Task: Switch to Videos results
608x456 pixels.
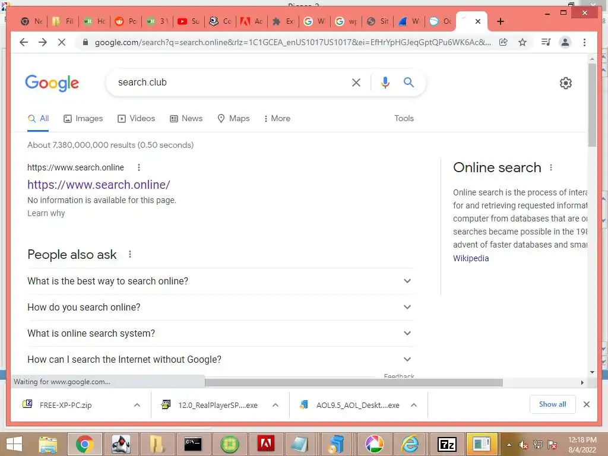Action: tap(136, 119)
